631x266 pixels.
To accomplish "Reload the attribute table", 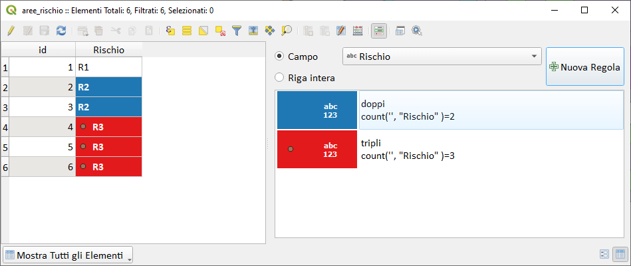I will [61, 31].
